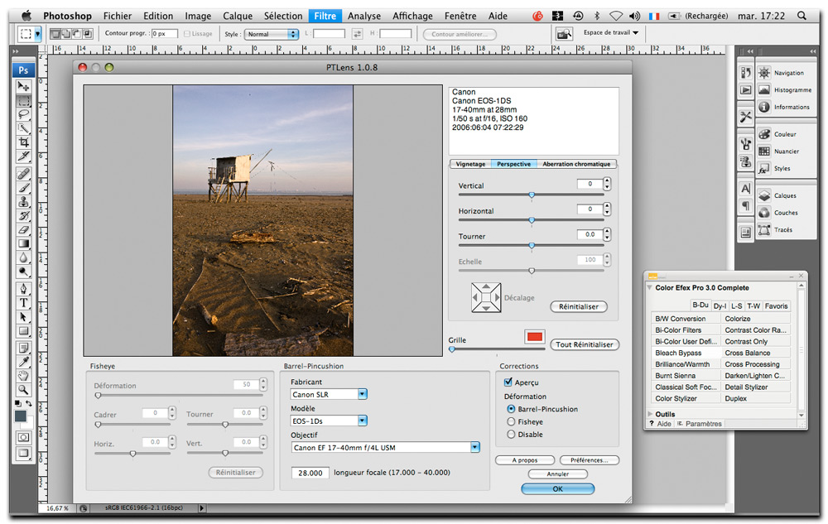
Task: Select the Crop tool
Action: tap(24, 142)
